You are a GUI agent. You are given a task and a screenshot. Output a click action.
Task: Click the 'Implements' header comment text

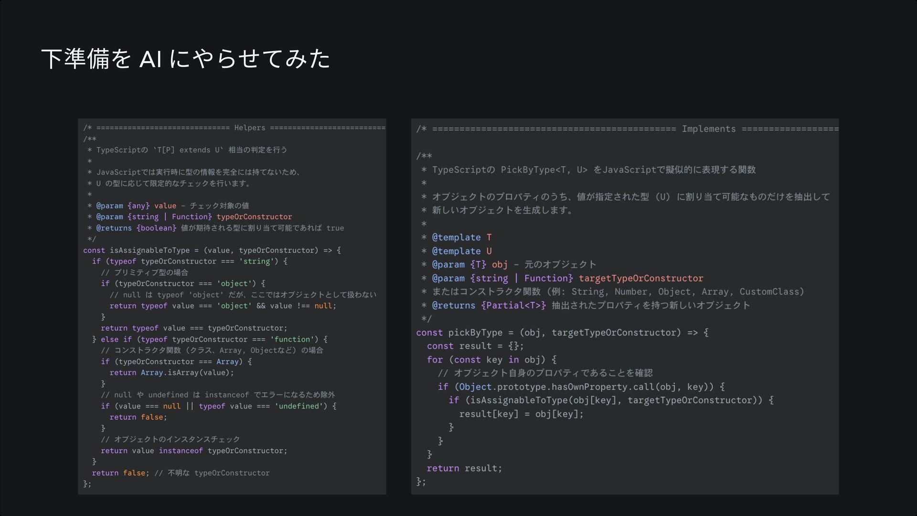click(x=708, y=129)
